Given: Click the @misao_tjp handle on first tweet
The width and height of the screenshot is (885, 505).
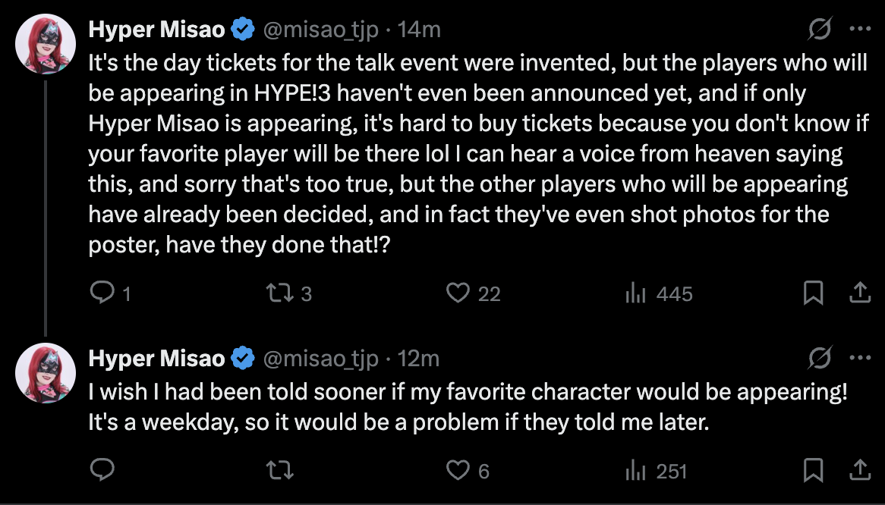Looking at the screenshot, I should 320,30.
